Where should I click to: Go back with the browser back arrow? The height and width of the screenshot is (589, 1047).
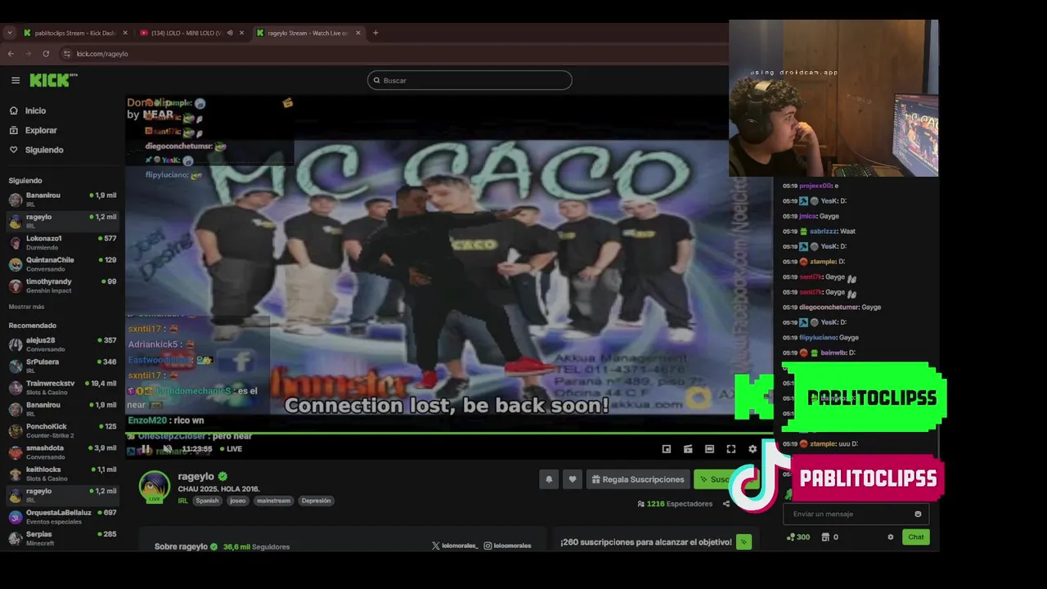(x=11, y=54)
